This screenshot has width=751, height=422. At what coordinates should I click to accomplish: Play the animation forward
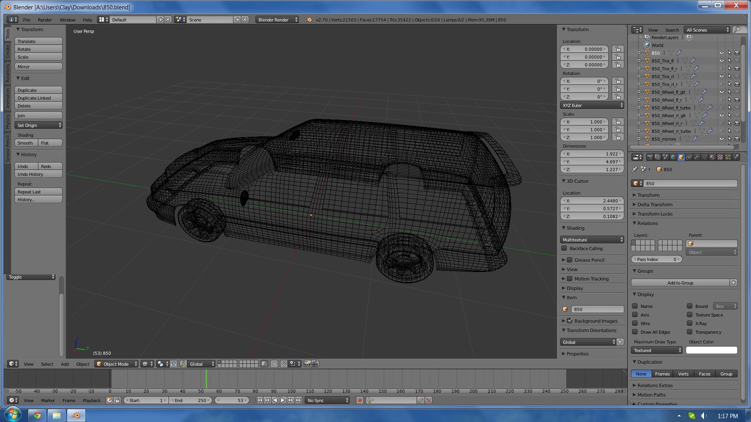coord(283,400)
